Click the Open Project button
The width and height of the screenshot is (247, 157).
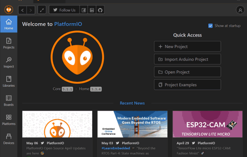188,72
